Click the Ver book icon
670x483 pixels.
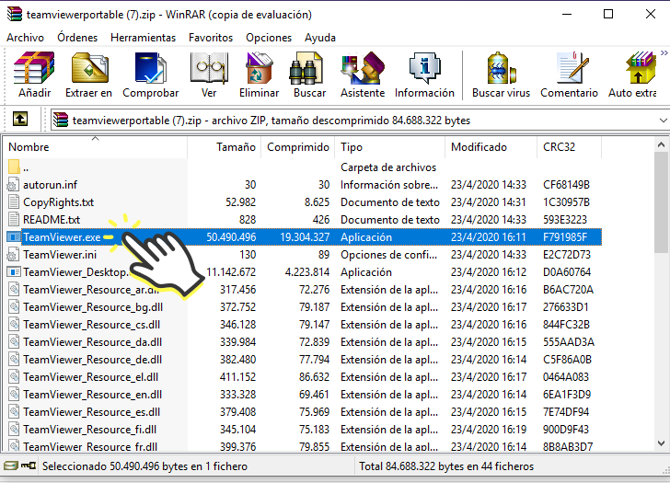click(x=209, y=68)
